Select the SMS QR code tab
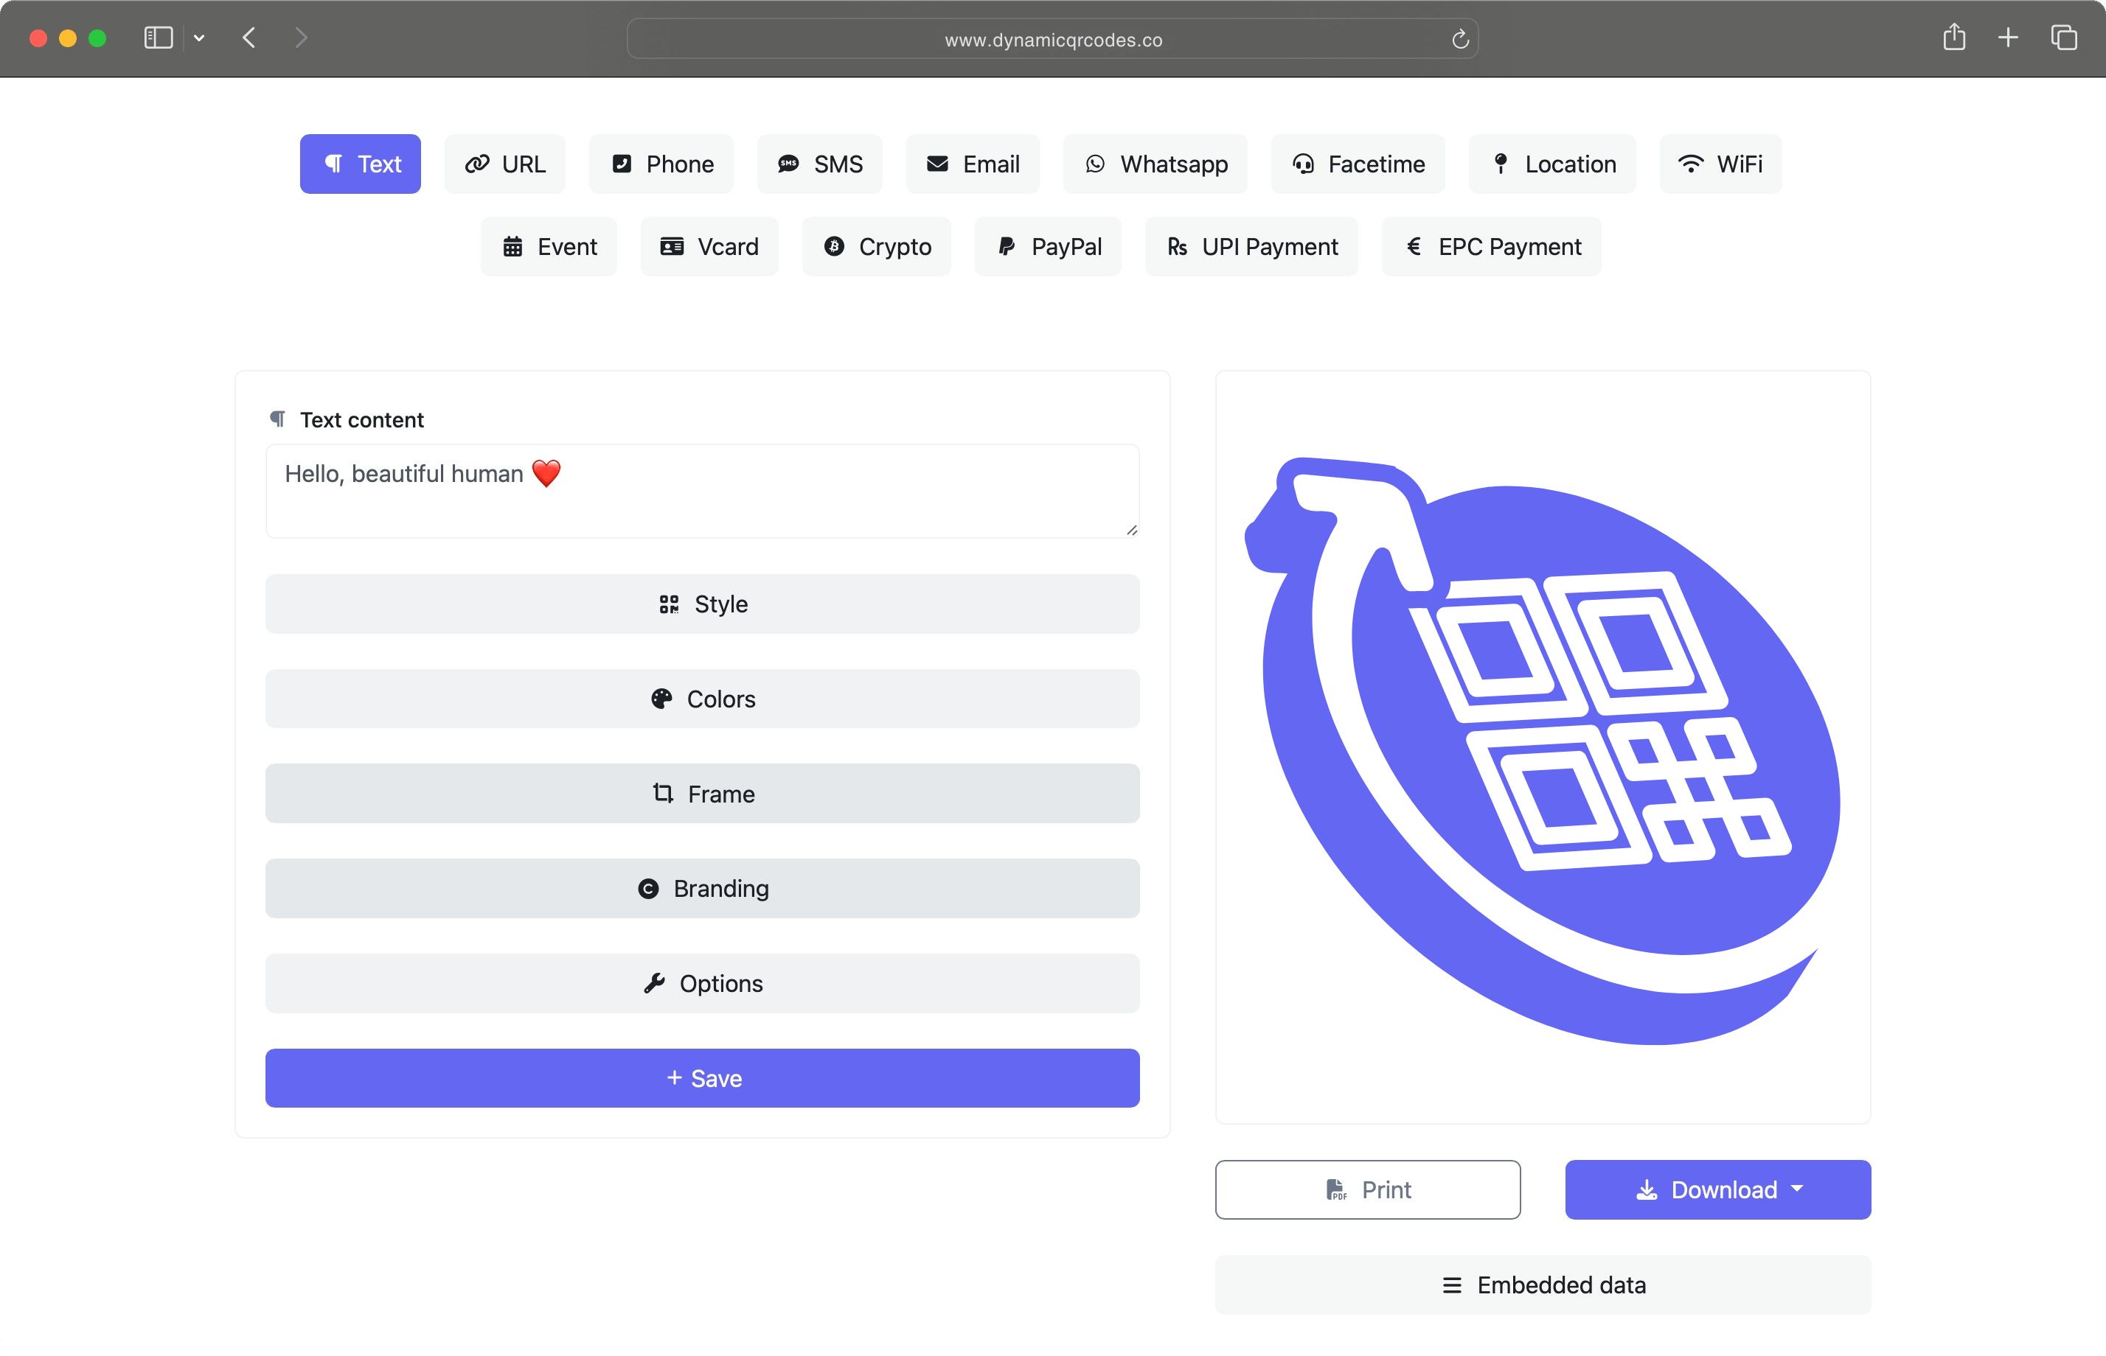Image resolution: width=2106 pixels, height=1356 pixels. 819,164
